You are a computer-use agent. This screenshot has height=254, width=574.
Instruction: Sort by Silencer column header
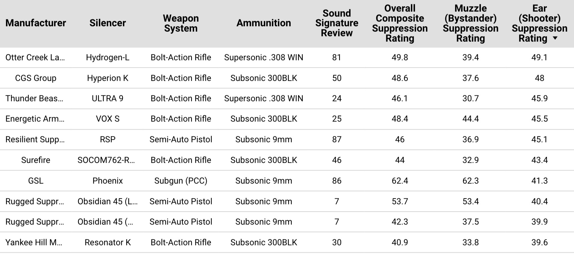[108, 23]
